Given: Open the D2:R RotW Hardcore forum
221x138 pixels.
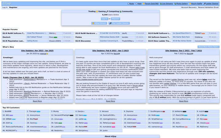Looking at the screenshot, I should pyautogui.click(x=86, y=33).
